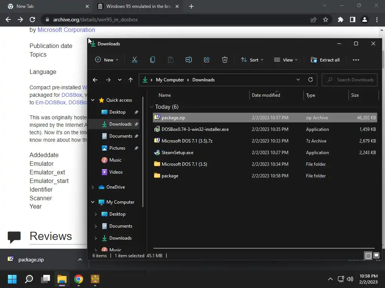Select the package folder row
Image resolution: width=385 pixels, height=288 pixels.
(x=265, y=176)
